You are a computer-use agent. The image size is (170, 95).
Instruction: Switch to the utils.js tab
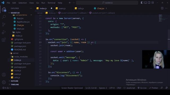81,8
